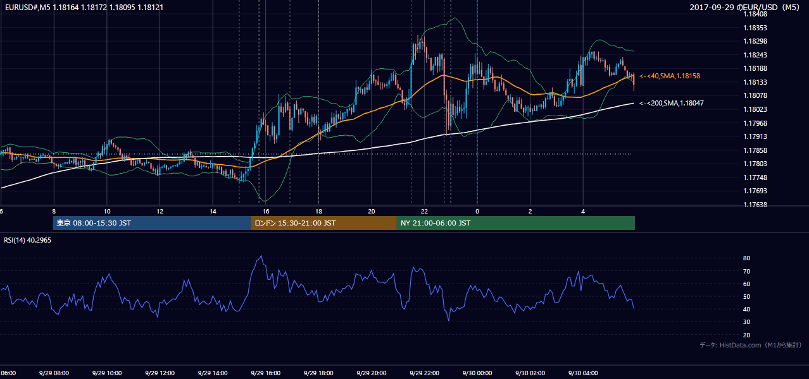Click price axis value 1.18298
Screen dimensions: 809x379
pyautogui.click(x=755, y=41)
